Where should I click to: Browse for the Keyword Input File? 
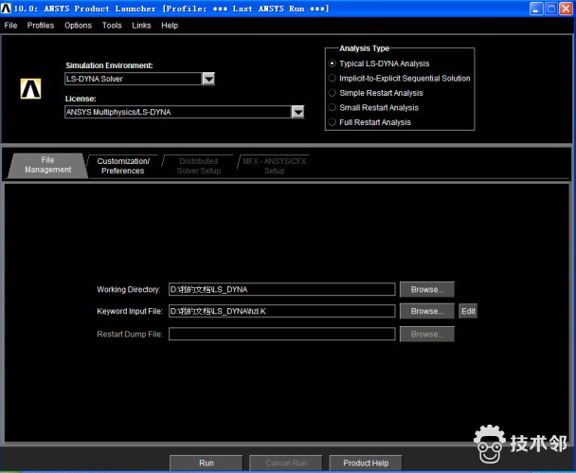pyautogui.click(x=426, y=311)
